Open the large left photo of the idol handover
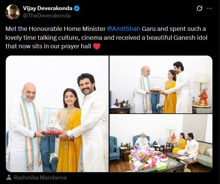220x184 pixels. coord(57,114)
